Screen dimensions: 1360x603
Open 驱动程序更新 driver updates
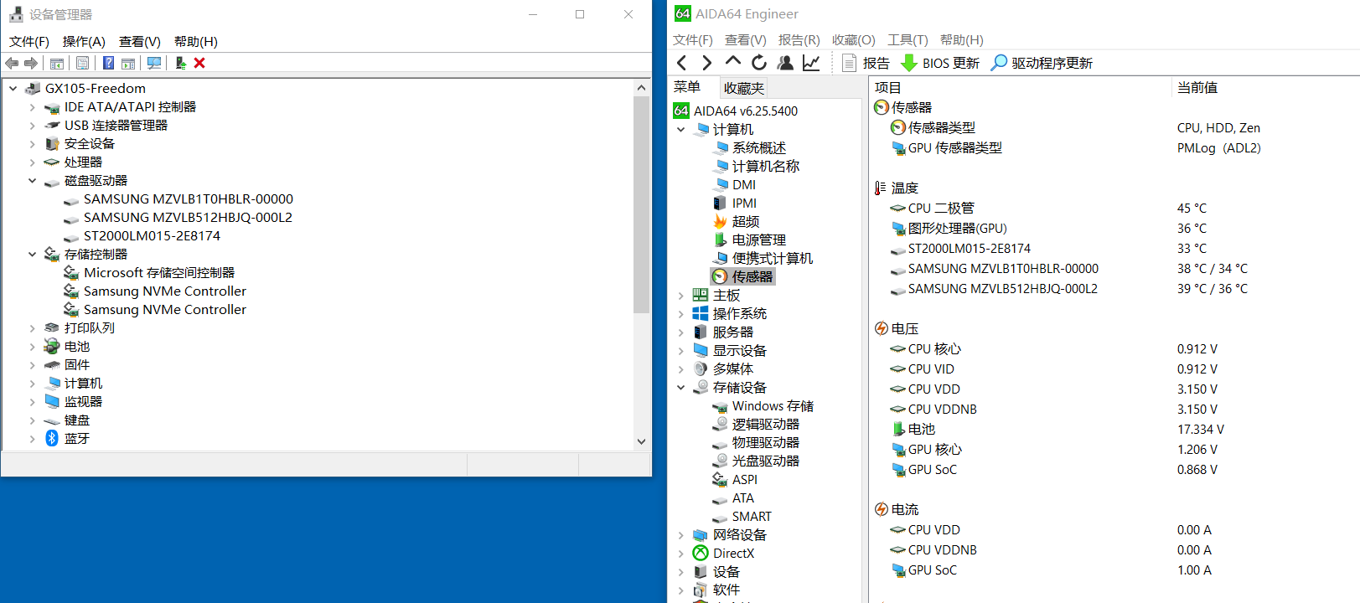point(1042,63)
